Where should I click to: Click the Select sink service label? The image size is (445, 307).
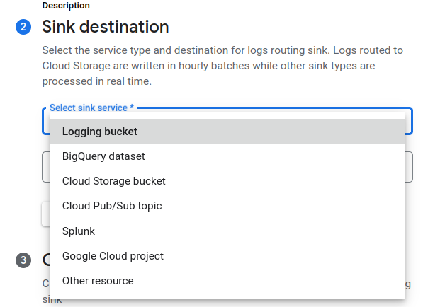(89, 108)
